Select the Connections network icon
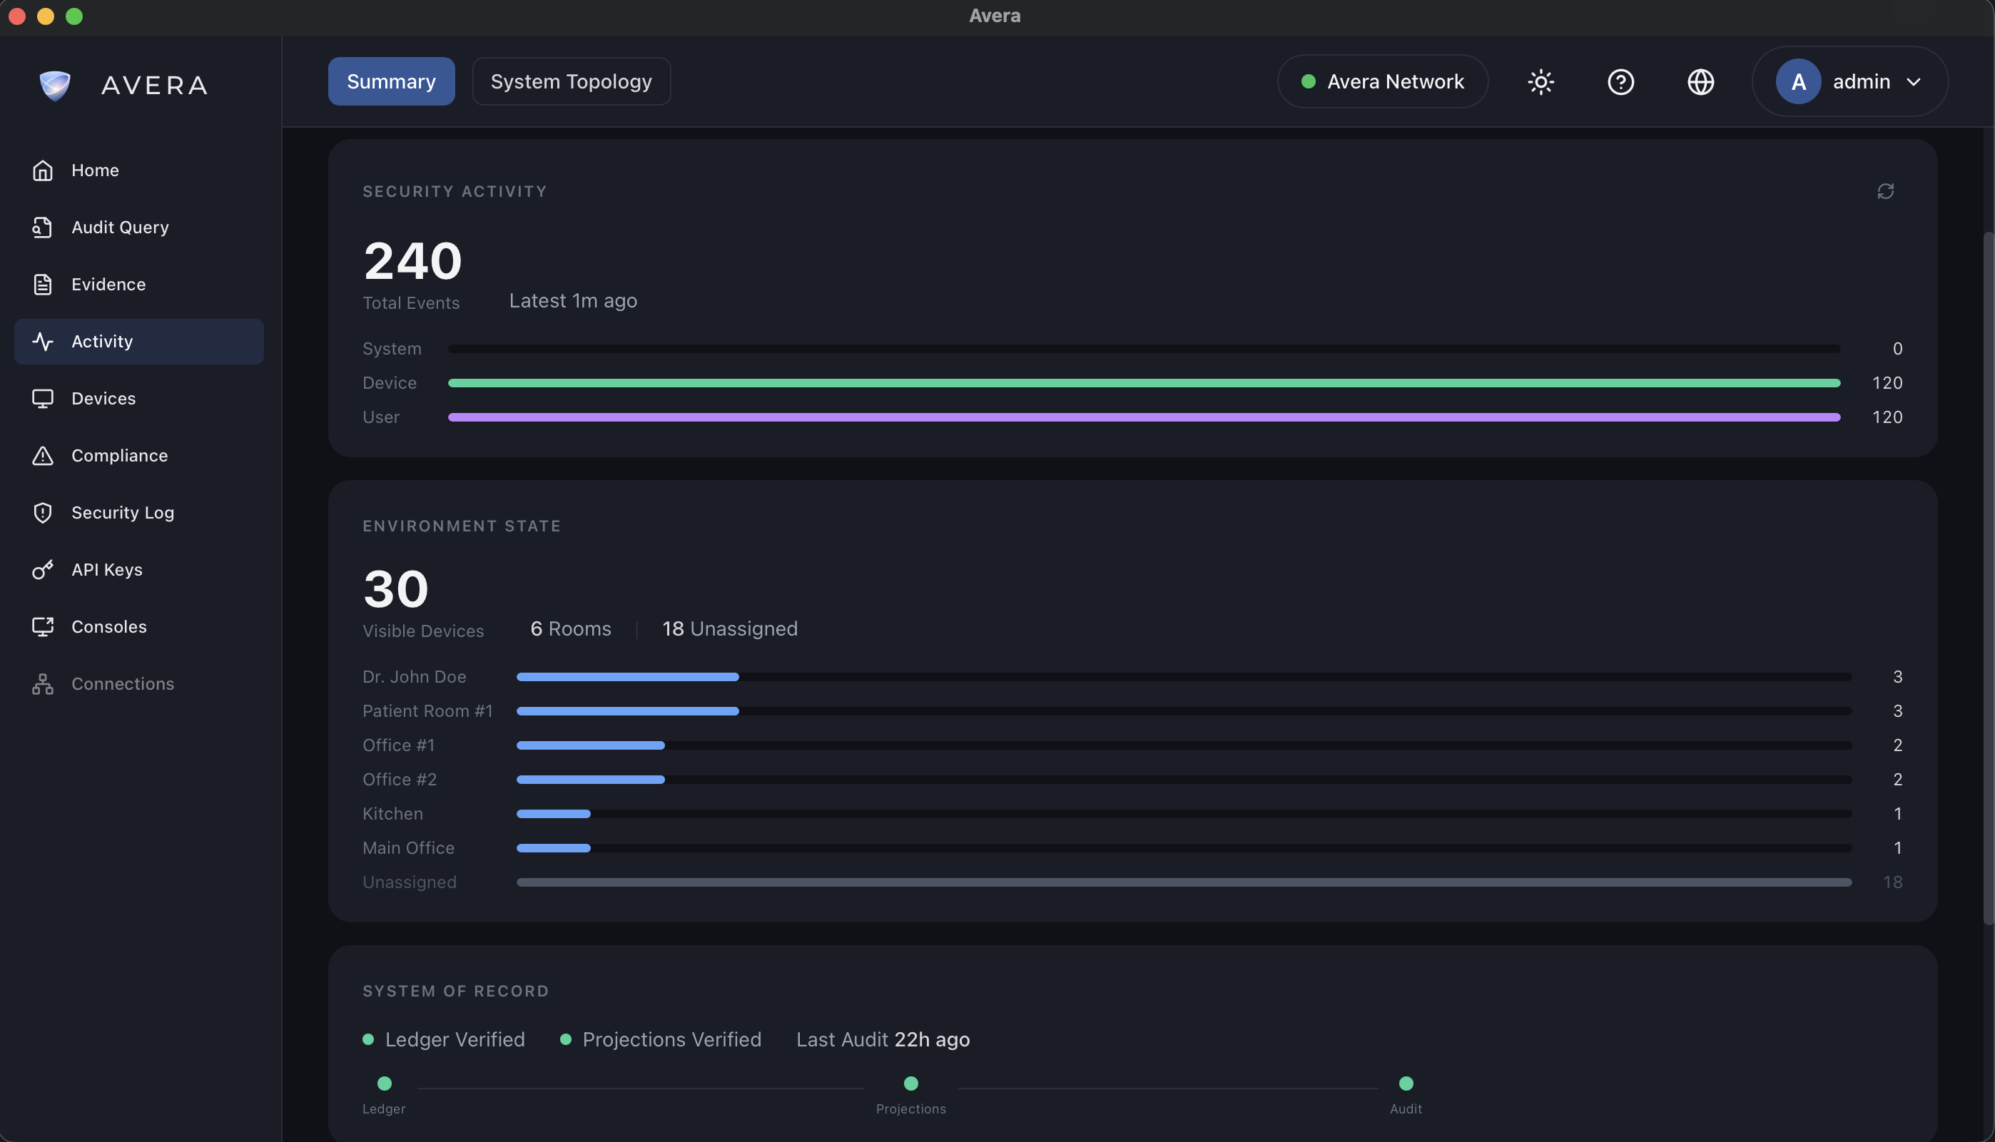1995x1142 pixels. coord(43,683)
